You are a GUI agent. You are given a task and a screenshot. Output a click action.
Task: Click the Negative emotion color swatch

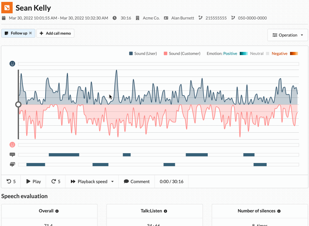click(294, 53)
